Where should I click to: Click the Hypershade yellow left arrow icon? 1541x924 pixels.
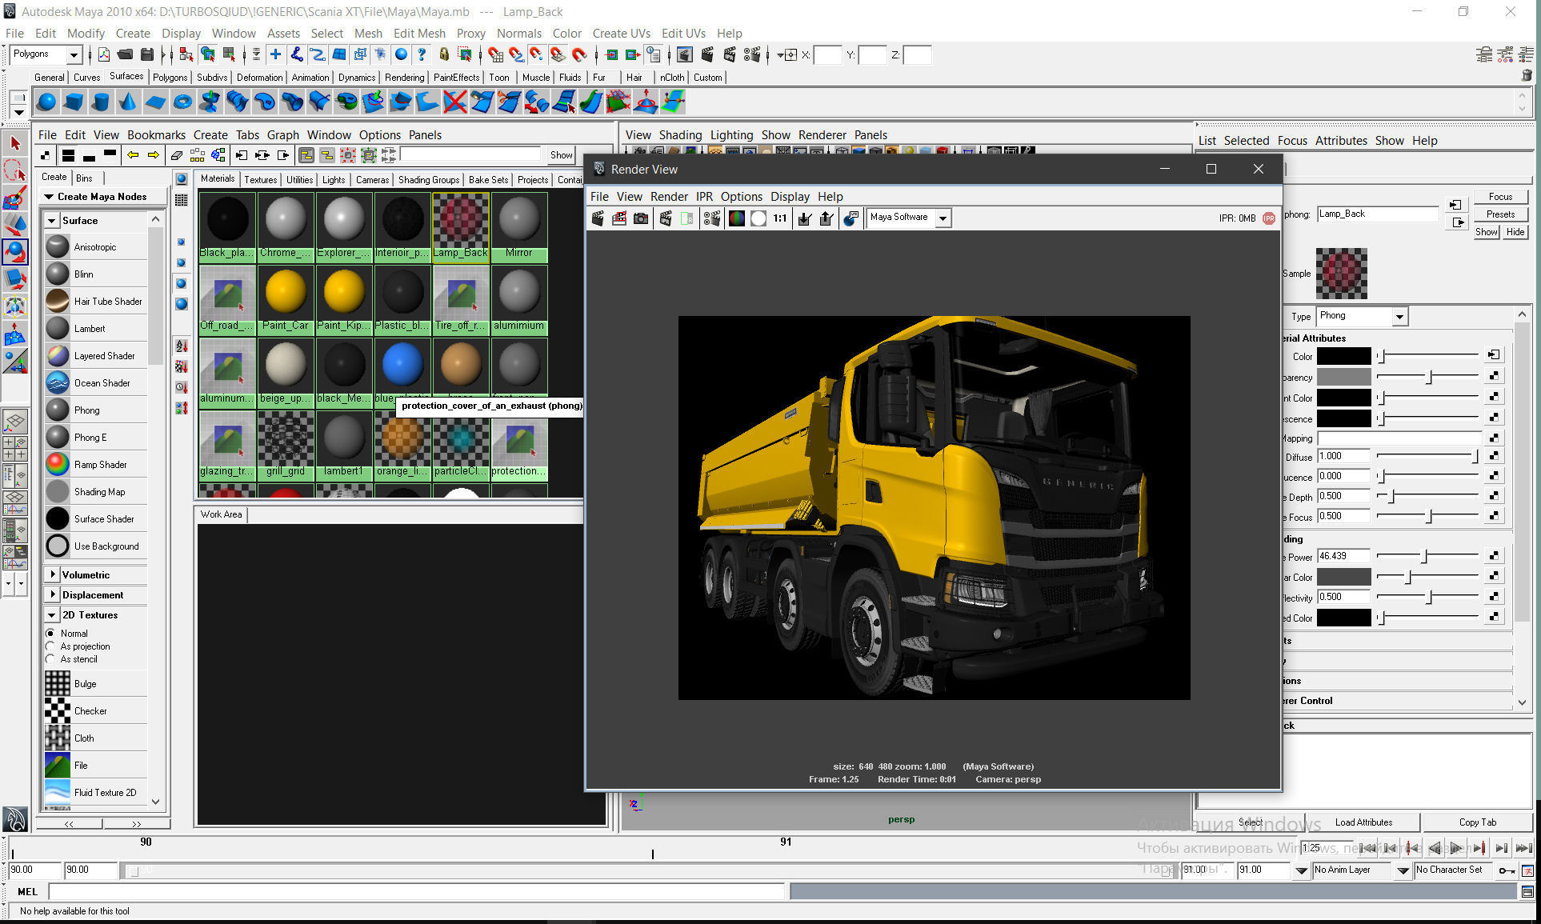(134, 155)
